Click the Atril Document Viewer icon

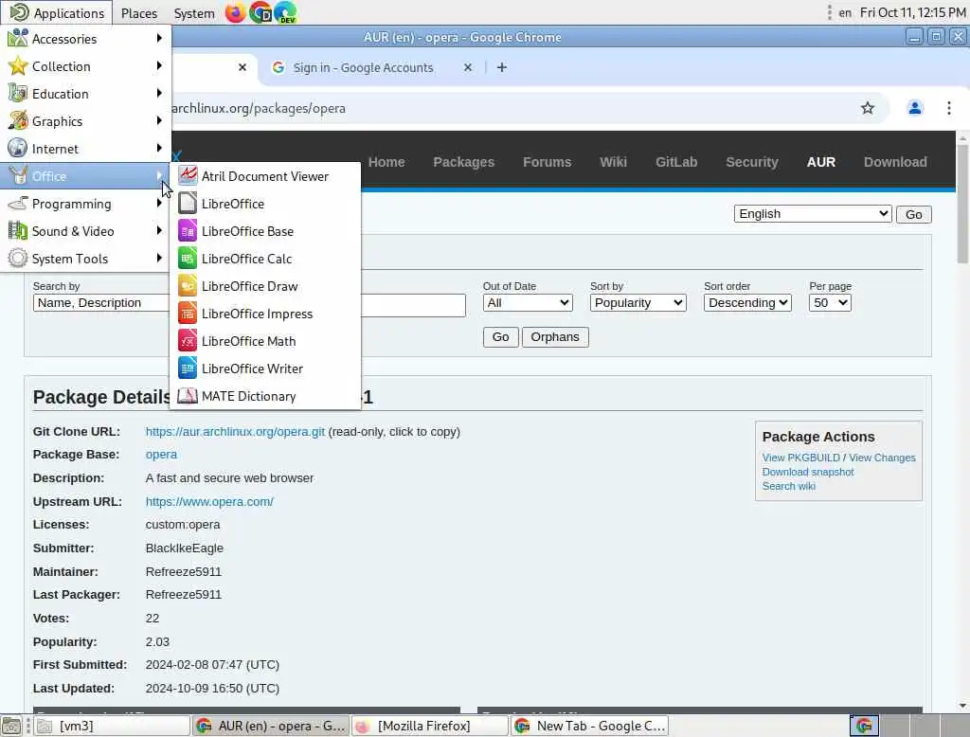click(188, 176)
